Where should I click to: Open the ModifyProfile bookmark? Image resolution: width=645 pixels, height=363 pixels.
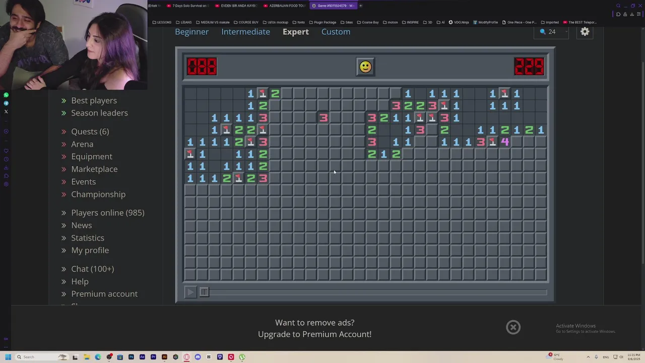coord(485,22)
